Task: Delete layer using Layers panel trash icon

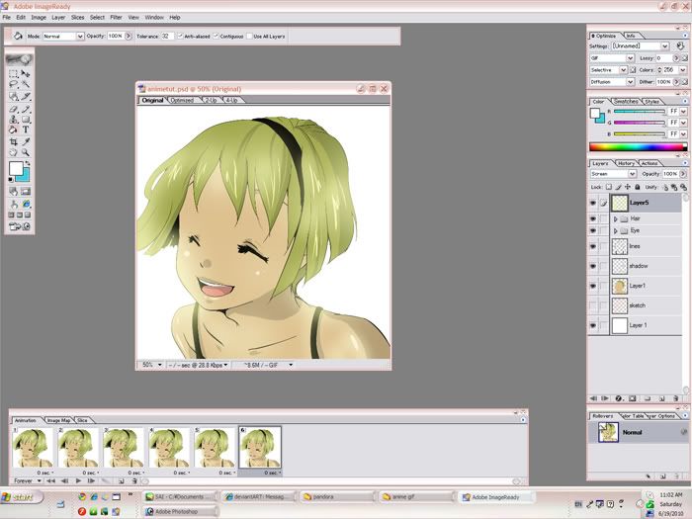Action: pyautogui.click(x=675, y=398)
